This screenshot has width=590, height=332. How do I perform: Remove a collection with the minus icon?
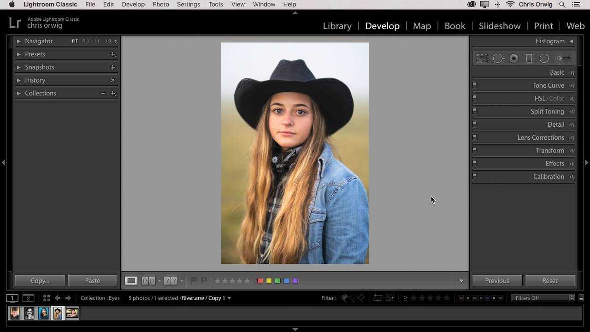[103, 93]
